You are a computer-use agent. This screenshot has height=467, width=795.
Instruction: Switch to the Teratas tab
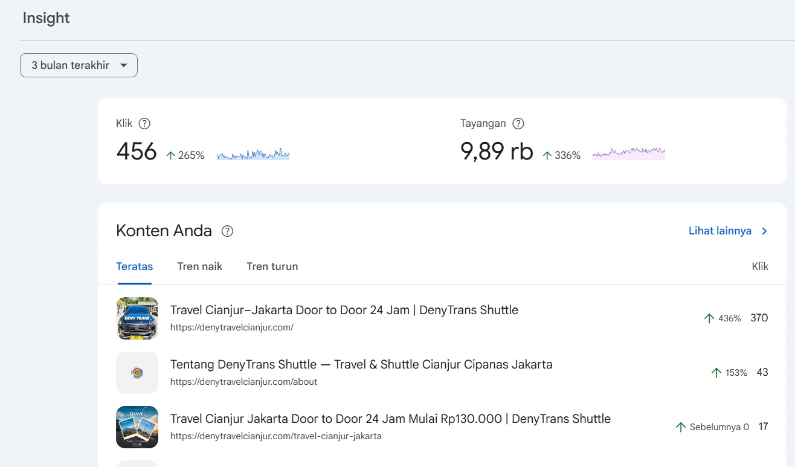pos(134,266)
